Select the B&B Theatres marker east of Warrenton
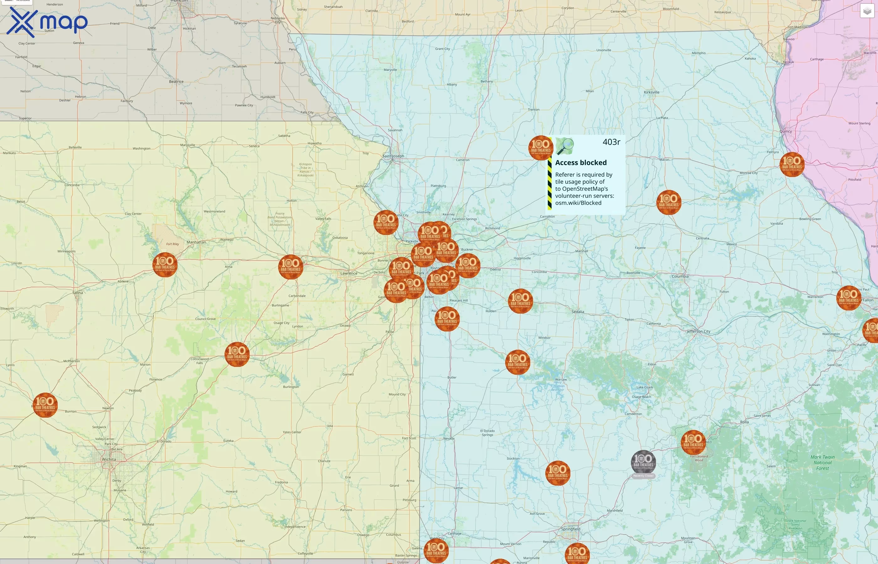 click(x=849, y=298)
